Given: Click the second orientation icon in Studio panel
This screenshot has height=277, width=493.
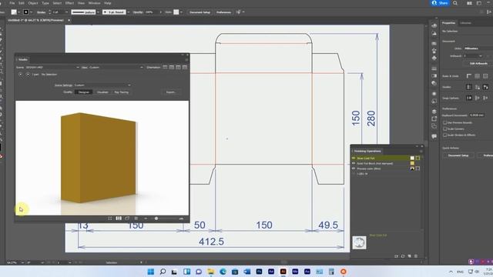Looking at the screenshot, I should (x=172, y=67).
